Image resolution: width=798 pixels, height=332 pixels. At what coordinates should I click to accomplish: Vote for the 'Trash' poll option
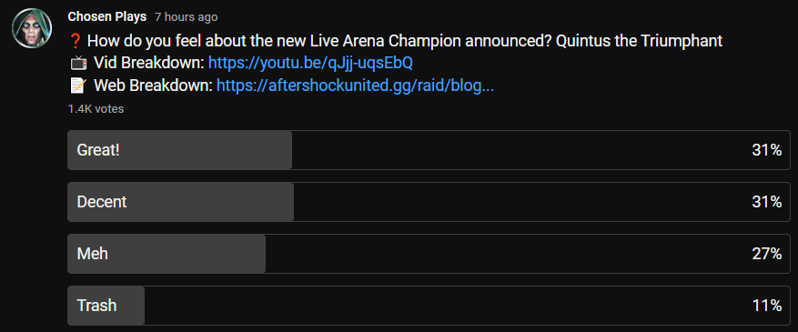coord(429,306)
